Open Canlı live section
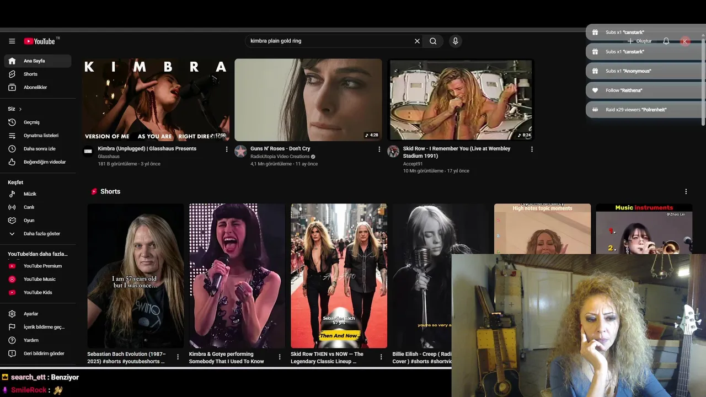Screen dimensions: 706x397 (38, 207)
